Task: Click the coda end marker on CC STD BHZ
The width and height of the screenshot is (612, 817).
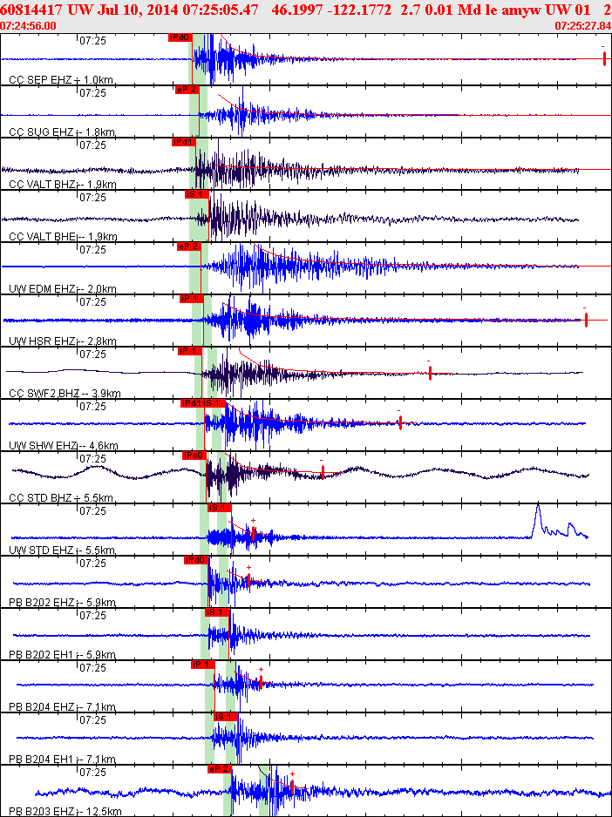Action: point(323,472)
